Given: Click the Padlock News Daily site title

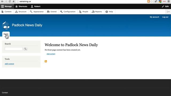Looking at the screenshot, I should tap(27, 25).
